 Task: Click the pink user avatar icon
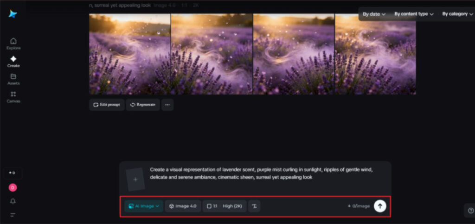(x=13, y=187)
